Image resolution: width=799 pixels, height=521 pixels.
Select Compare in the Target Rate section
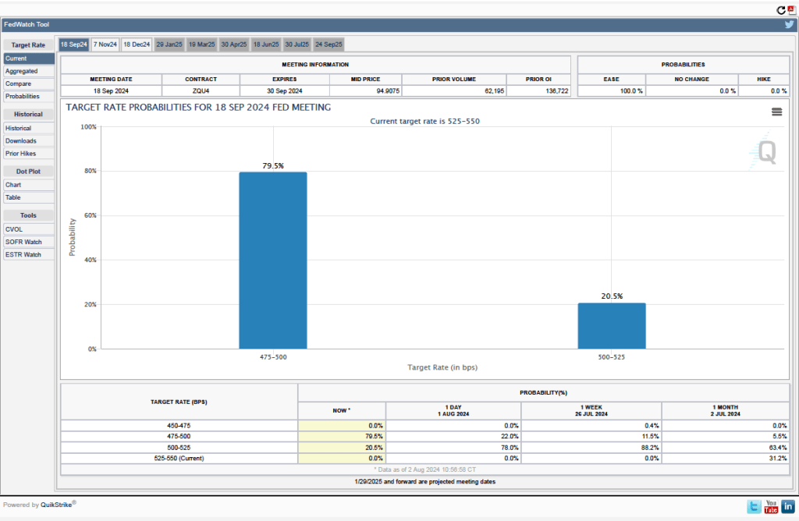click(x=19, y=83)
